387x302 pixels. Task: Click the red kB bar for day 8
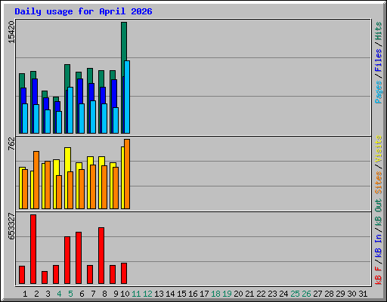101,255
